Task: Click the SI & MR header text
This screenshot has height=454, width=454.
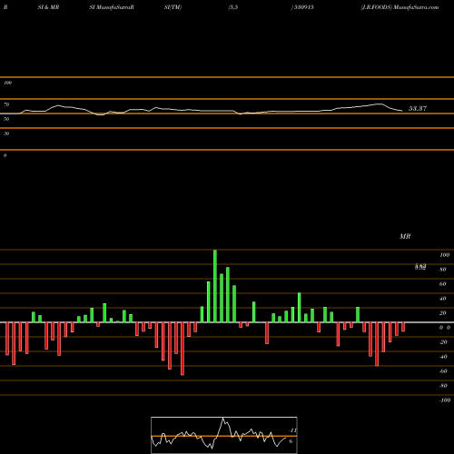Action: click(x=48, y=7)
